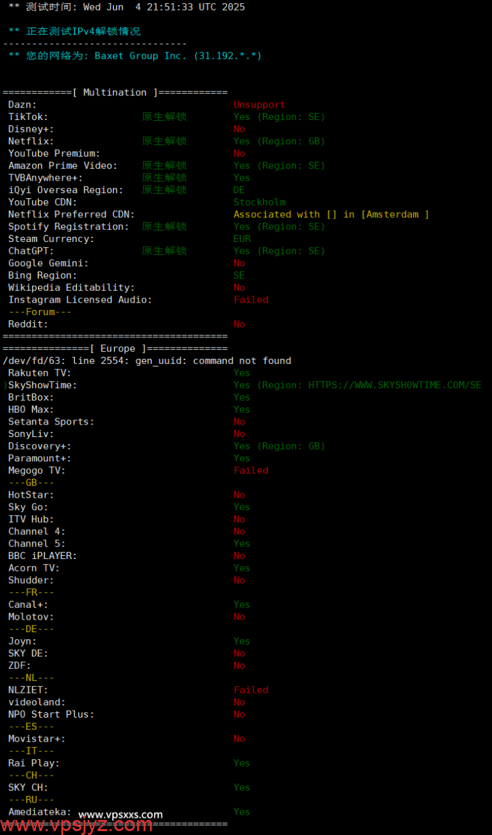Select the 'Acorn TV:' label
The image size is (492, 835).
point(34,568)
